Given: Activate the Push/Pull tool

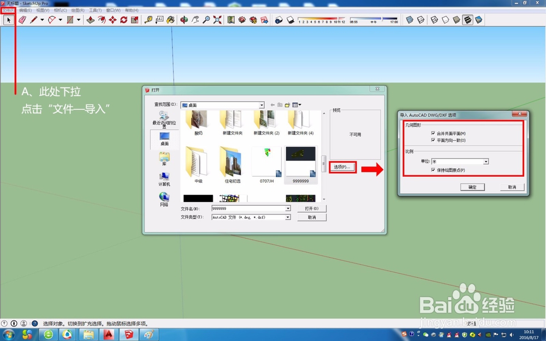Looking at the screenshot, I should (91, 20).
